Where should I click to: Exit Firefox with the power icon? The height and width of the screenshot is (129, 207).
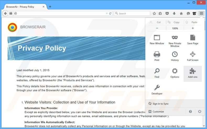pyautogui.click(x=199, y=112)
